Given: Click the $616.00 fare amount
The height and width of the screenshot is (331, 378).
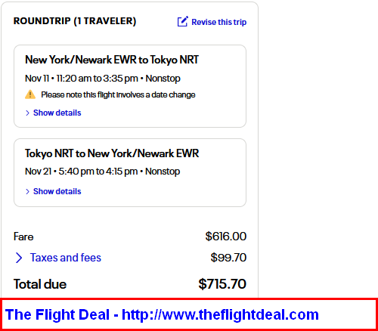Looking at the screenshot, I should (226, 237).
